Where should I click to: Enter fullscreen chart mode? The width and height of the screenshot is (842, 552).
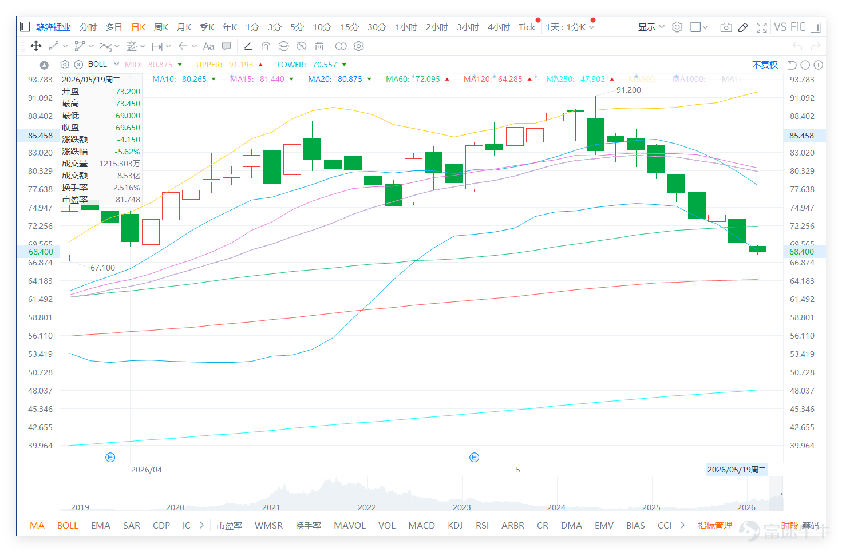(761, 27)
